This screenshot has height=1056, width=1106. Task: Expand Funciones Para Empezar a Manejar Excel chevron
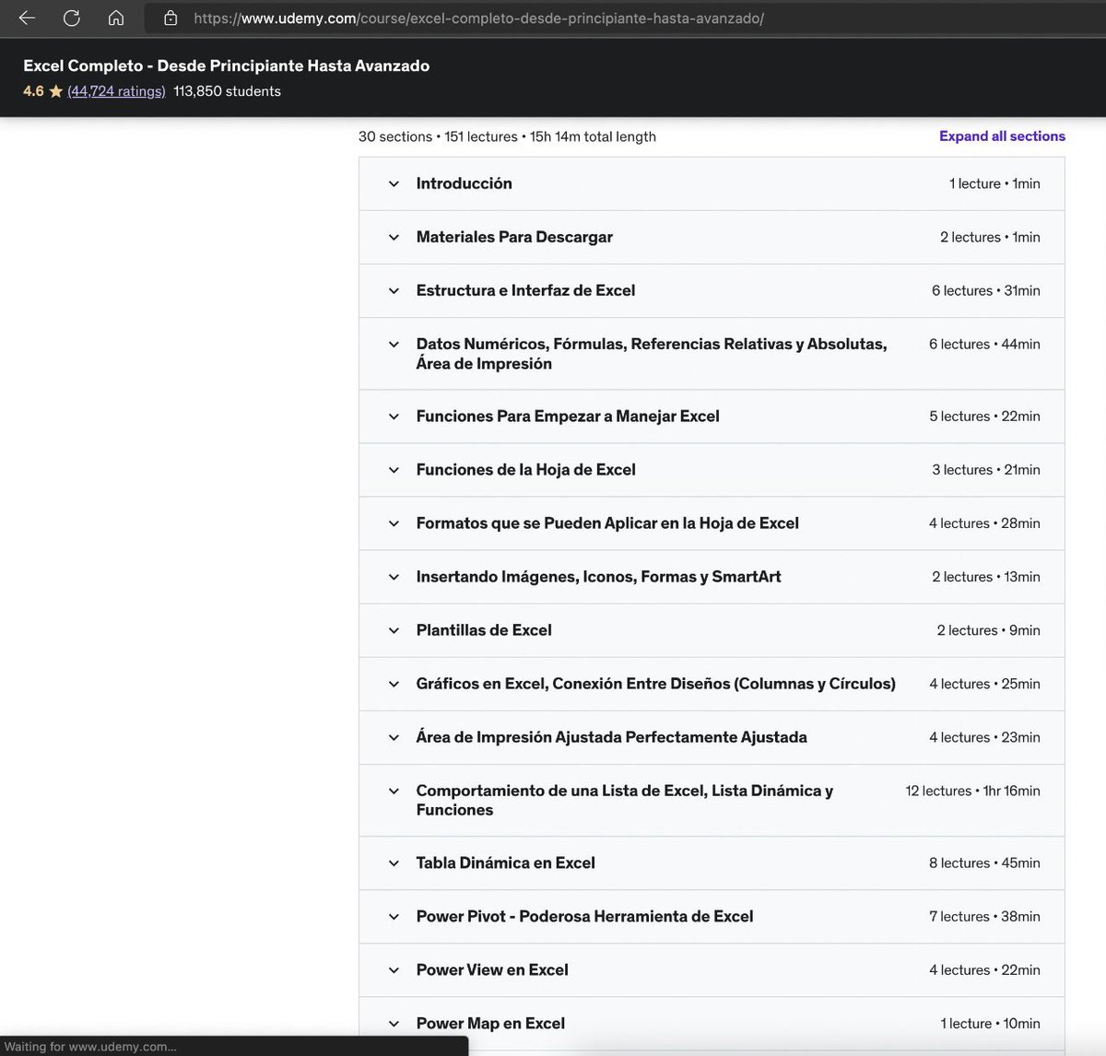click(394, 417)
